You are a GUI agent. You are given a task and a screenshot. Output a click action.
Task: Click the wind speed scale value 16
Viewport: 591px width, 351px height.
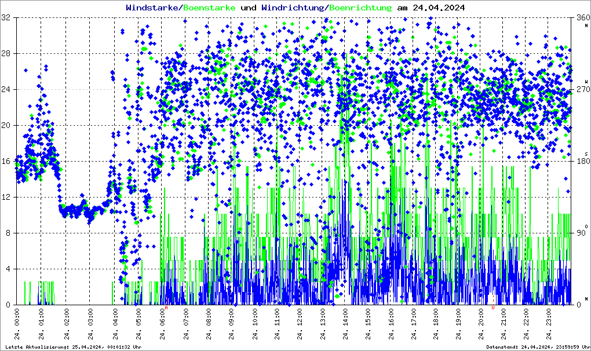(x=6, y=161)
